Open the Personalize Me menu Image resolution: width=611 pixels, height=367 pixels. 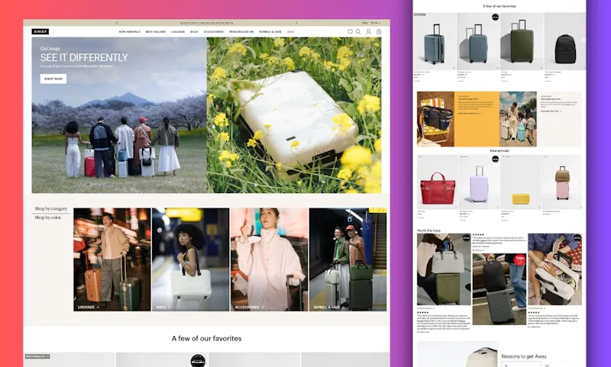tap(241, 32)
